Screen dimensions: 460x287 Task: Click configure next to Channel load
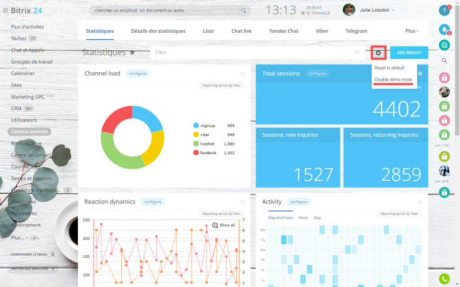[137, 74]
